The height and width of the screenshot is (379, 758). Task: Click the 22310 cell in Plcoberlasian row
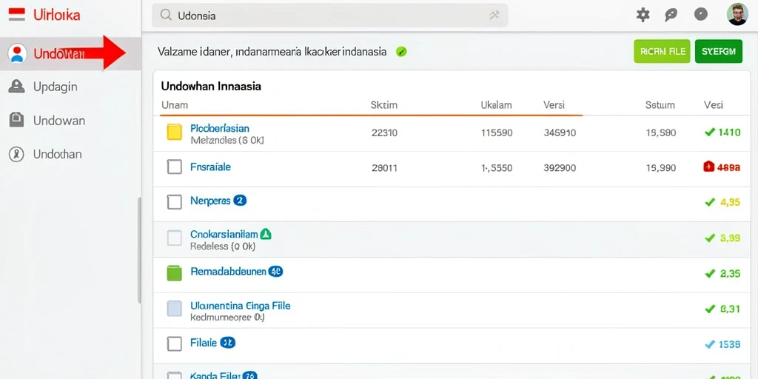[x=384, y=133]
